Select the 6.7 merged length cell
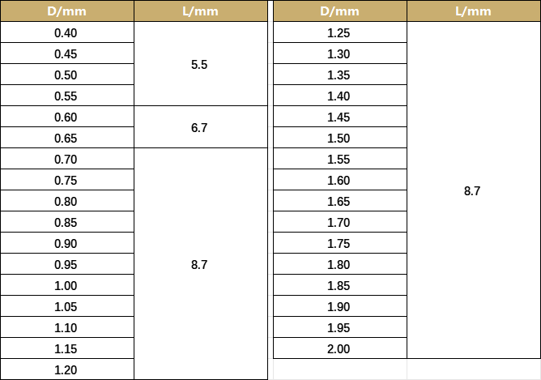 [201, 127]
